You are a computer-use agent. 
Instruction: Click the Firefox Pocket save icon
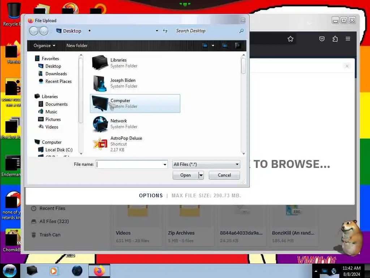click(322, 39)
